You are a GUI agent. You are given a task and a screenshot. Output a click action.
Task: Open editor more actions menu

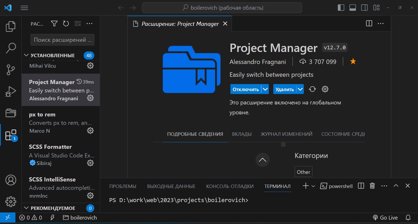pos(381,23)
